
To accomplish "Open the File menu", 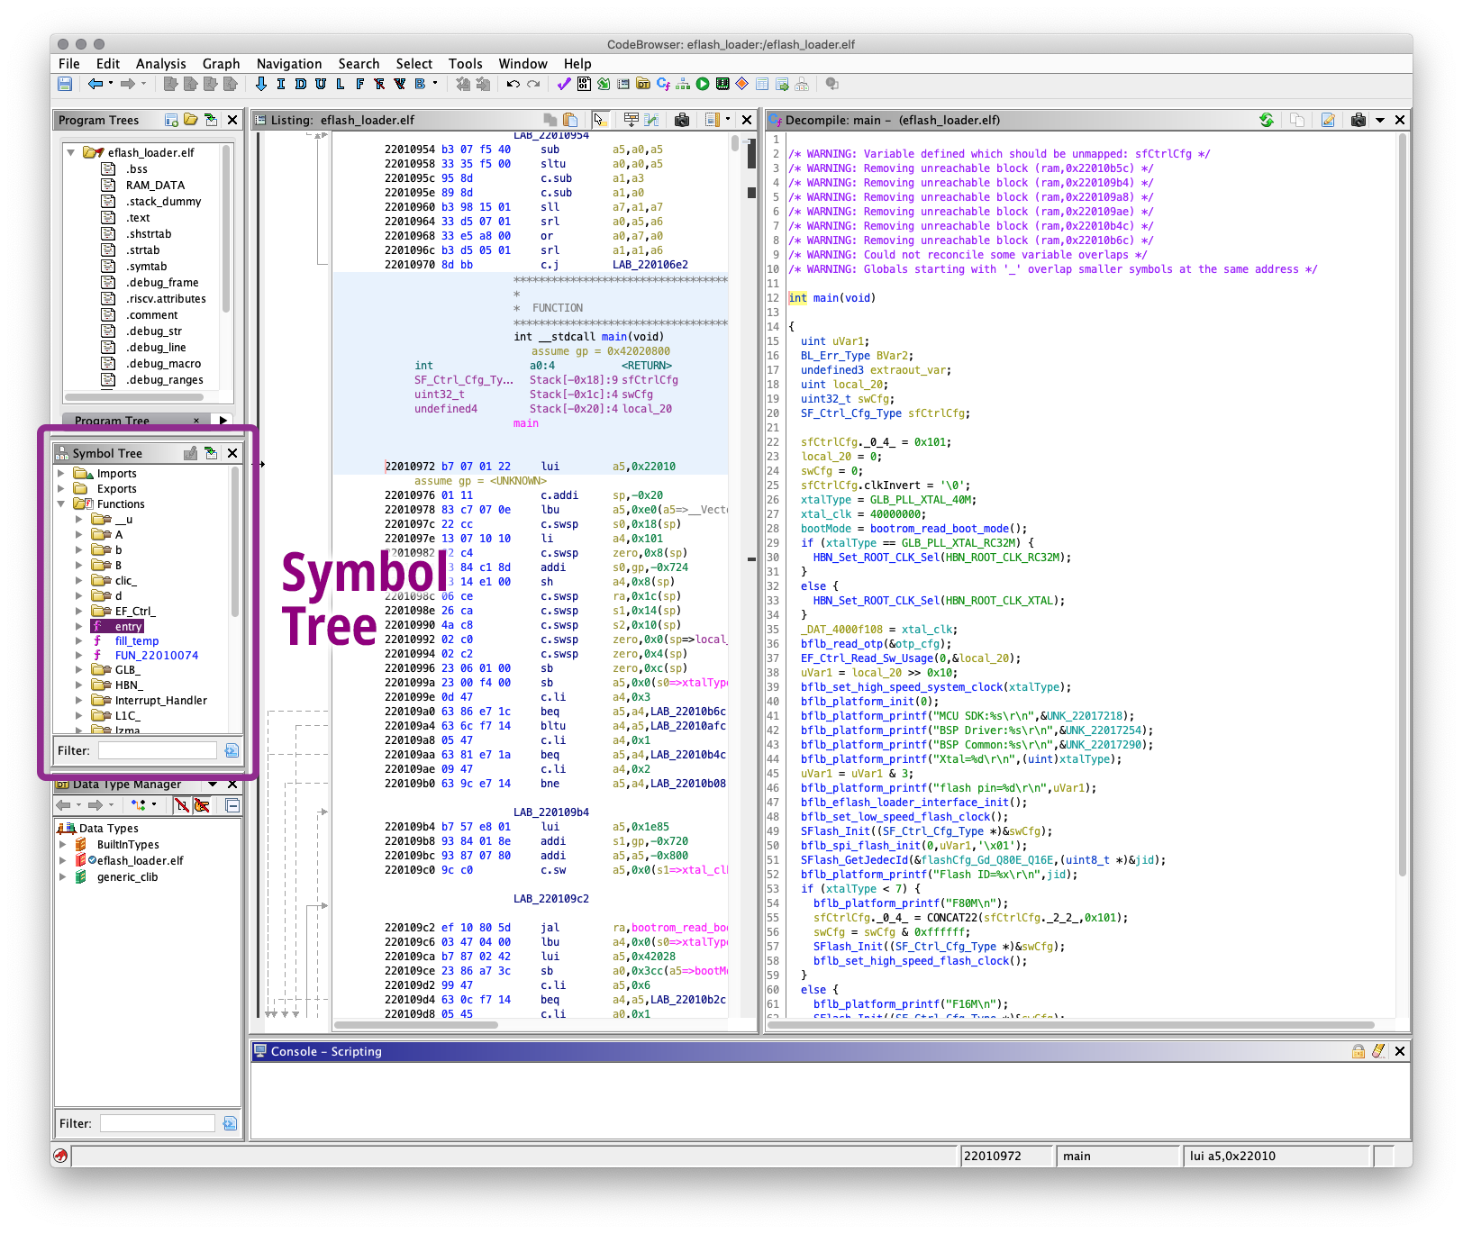I will point(69,64).
